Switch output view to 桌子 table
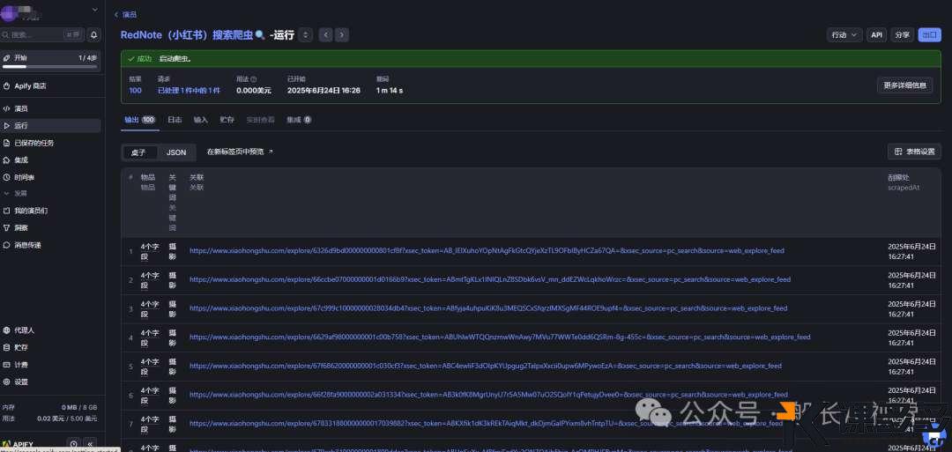This screenshot has width=952, height=452. pyautogui.click(x=139, y=152)
